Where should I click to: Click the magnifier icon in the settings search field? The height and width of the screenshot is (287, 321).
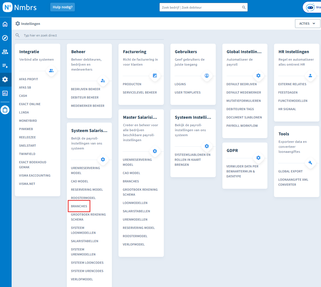pyautogui.click(x=18, y=35)
